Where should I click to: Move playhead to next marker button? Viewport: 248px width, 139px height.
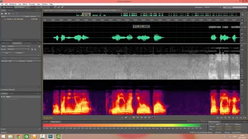(149, 117)
